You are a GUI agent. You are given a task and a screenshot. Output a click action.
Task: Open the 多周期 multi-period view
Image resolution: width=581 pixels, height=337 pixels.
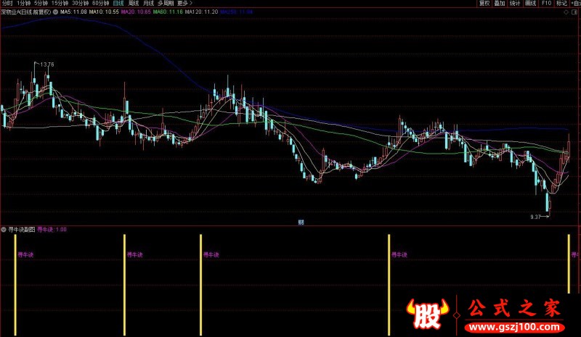(166, 4)
